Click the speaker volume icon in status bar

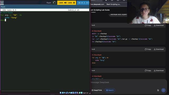(x=65, y=3)
